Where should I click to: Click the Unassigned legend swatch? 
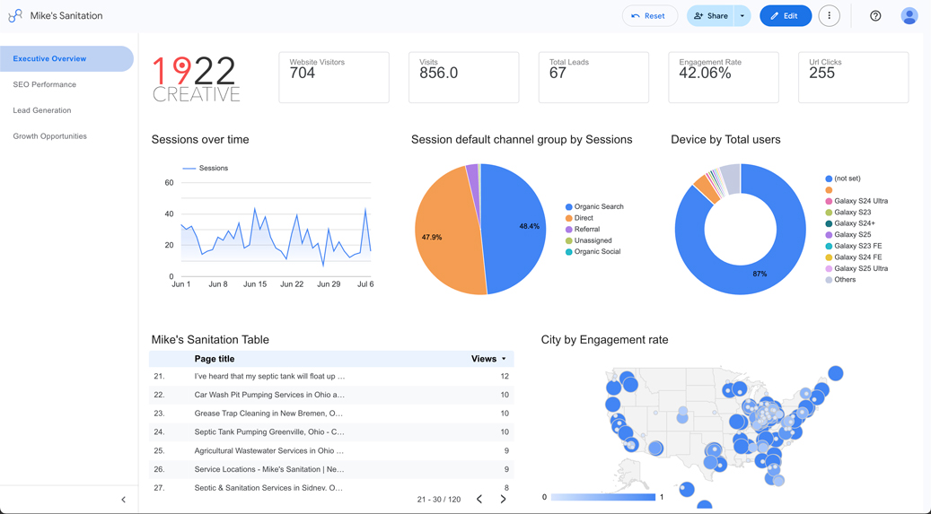pyautogui.click(x=569, y=240)
